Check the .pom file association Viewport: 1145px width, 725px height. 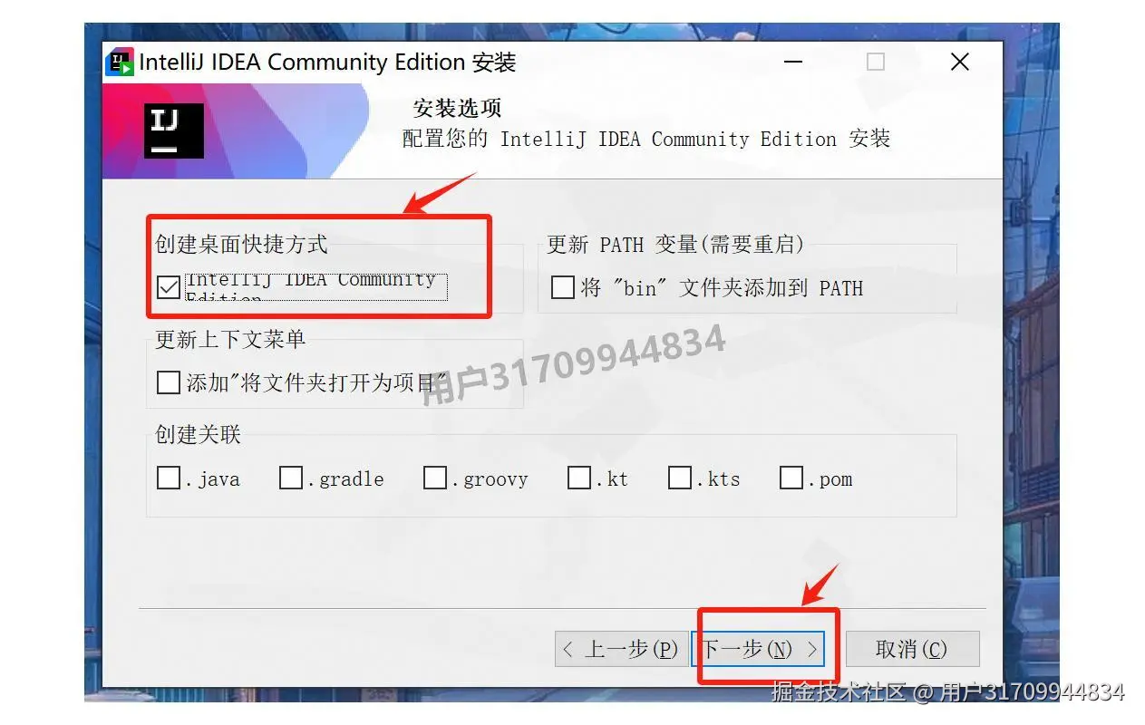791,478
